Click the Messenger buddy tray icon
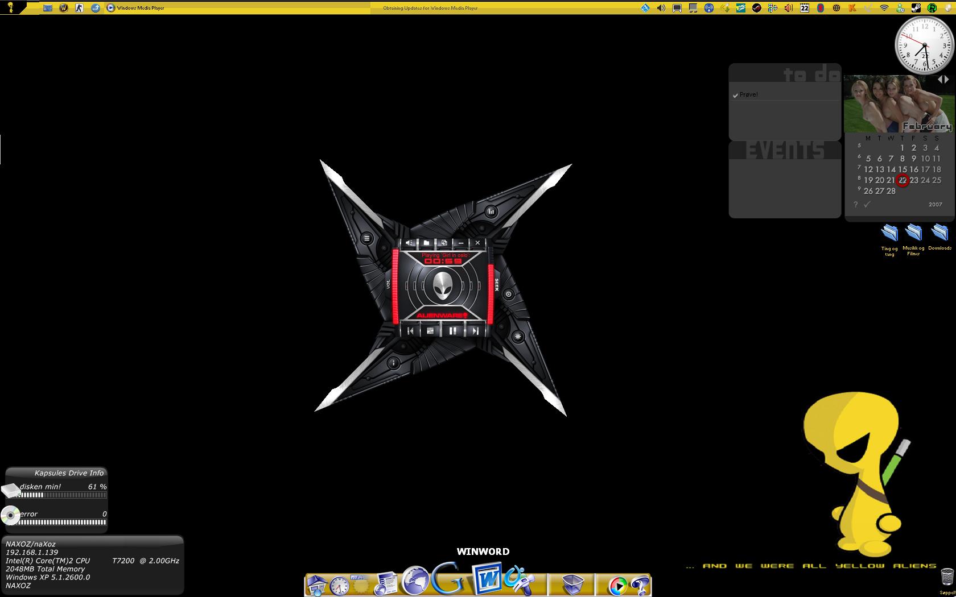This screenshot has width=956, height=597. tap(900, 8)
